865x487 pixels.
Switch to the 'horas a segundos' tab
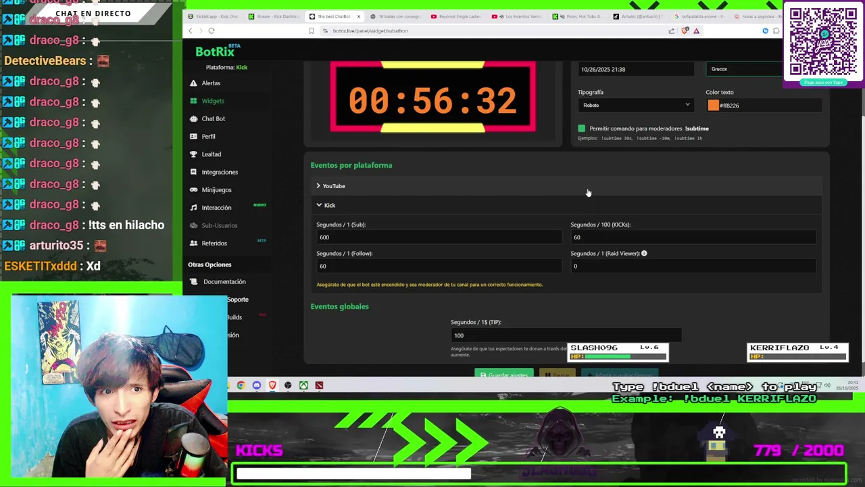(760, 16)
